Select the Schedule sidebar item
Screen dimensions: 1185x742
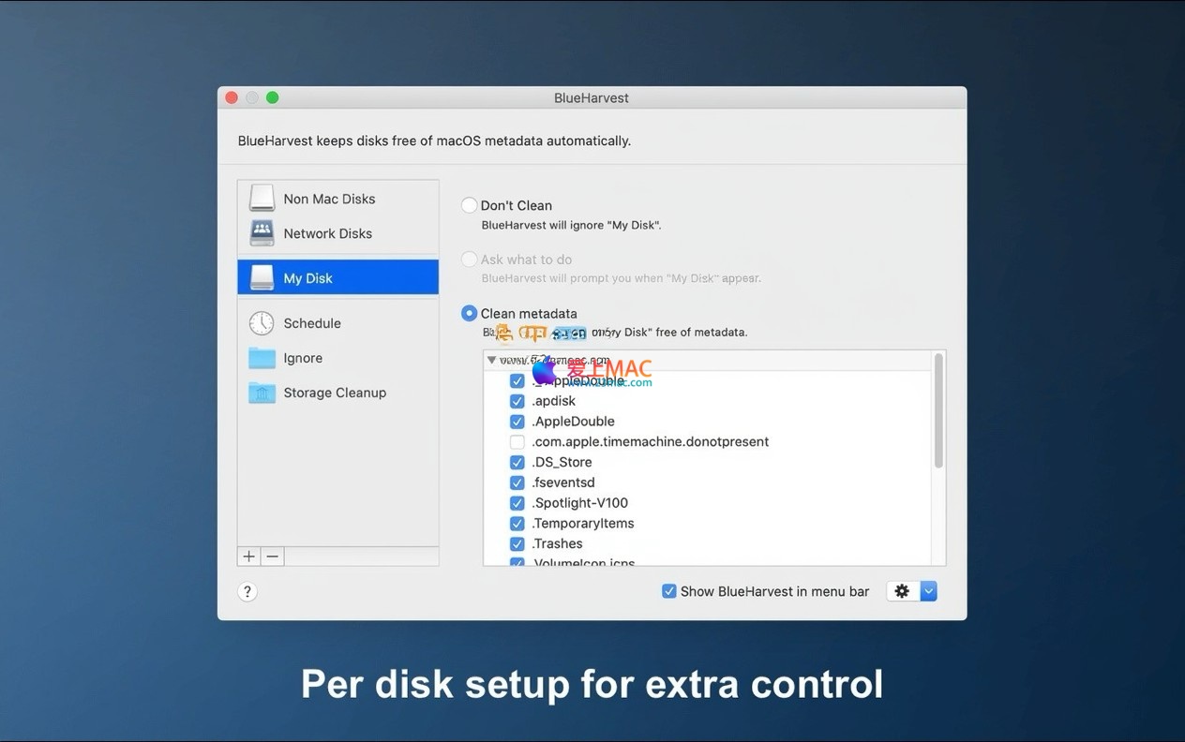click(312, 323)
